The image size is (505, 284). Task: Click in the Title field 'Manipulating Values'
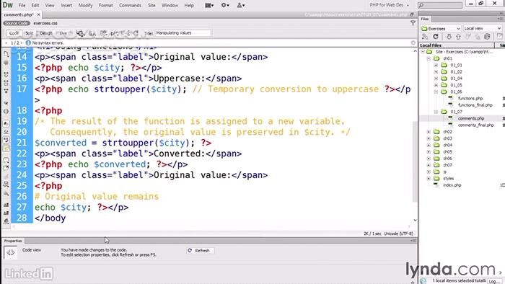click(x=183, y=33)
